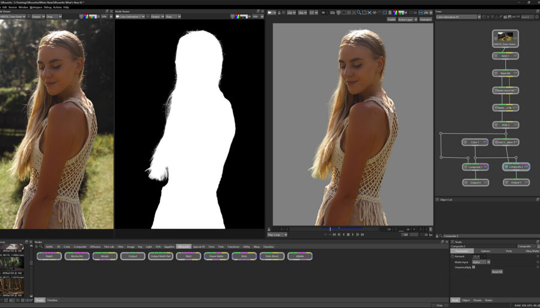
Task: Click the lock icon in main viewer toolbar
Action: [x=279, y=13]
